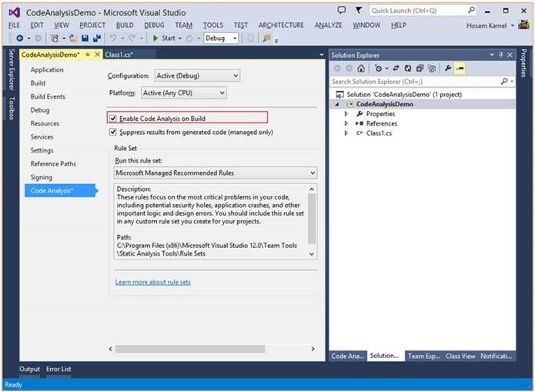Screen dimensions: 535x392
Task: Click Show All Files icon
Action: pos(432,69)
